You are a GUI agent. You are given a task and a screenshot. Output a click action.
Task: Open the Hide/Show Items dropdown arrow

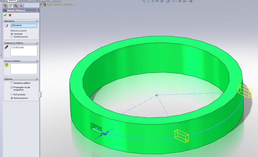click(x=177, y=1)
